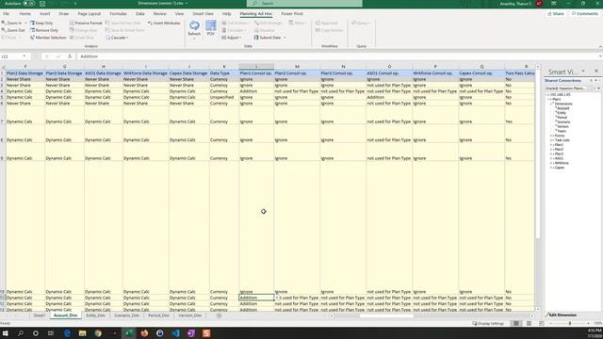
Task: Open the Entity_Dim worksheet tab
Action: click(95, 315)
